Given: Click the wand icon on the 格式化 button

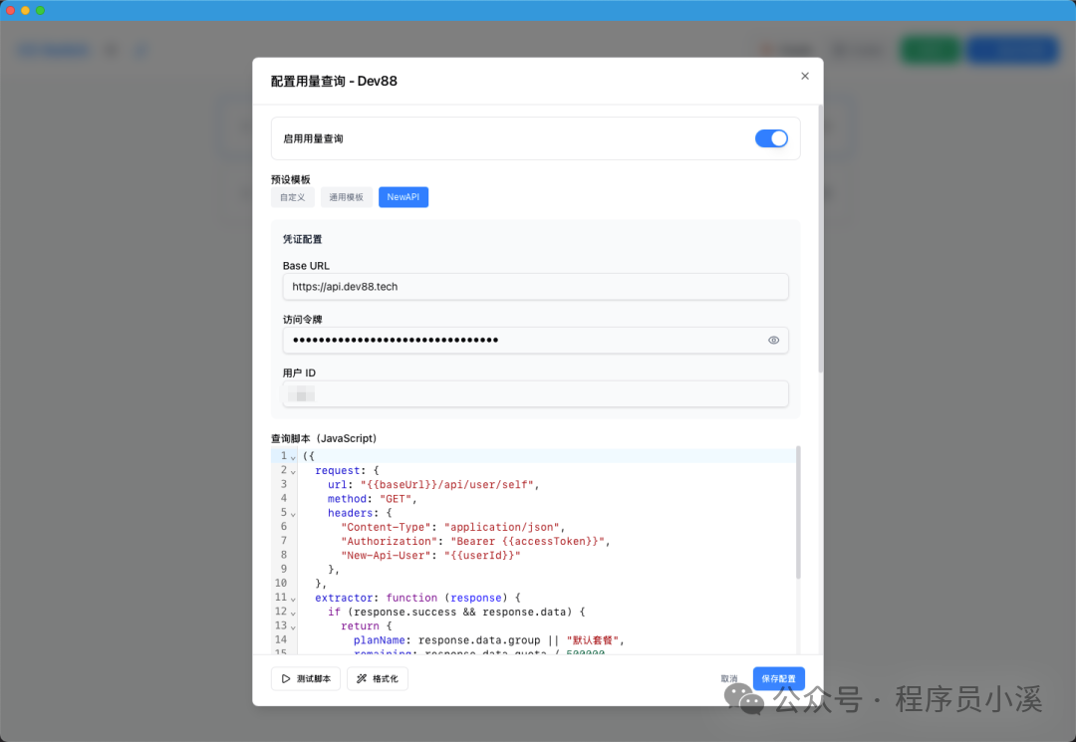Looking at the screenshot, I should coord(364,678).
